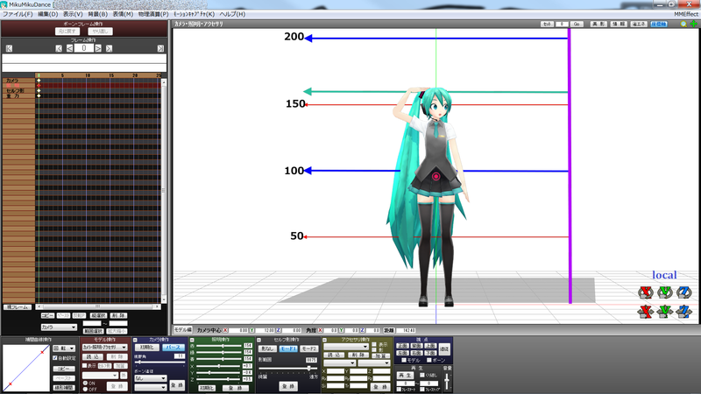The image size is (701, 394).
Task: Toggle モデル checkbox in view panel
Action: pyautogui.click(x=404, y=360)
